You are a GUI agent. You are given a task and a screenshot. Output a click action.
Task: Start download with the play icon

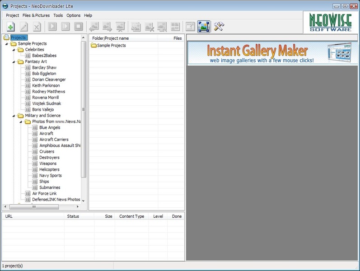click(x=52, y=27)
